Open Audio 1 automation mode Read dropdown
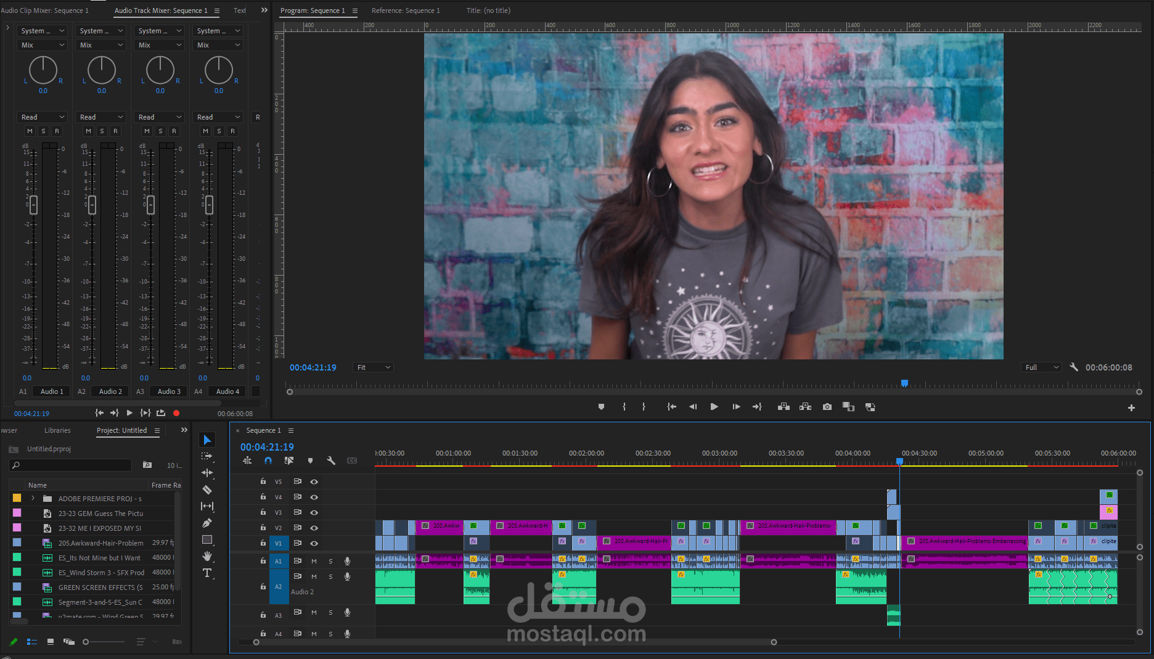The height and width of the screenshot is (659, 1154). click(x=43, y=117)
